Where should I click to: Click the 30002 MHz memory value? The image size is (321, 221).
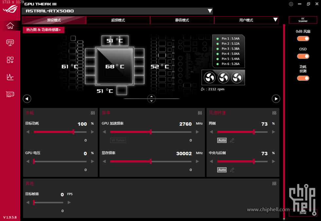click(184, 154)
